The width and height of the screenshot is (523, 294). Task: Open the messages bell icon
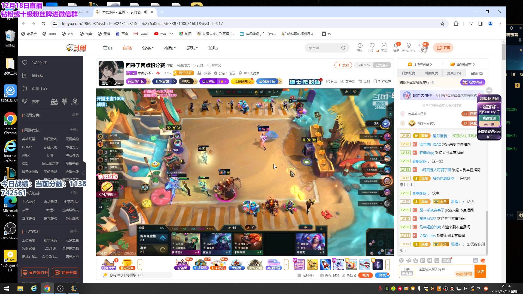[x=396, y=46]
